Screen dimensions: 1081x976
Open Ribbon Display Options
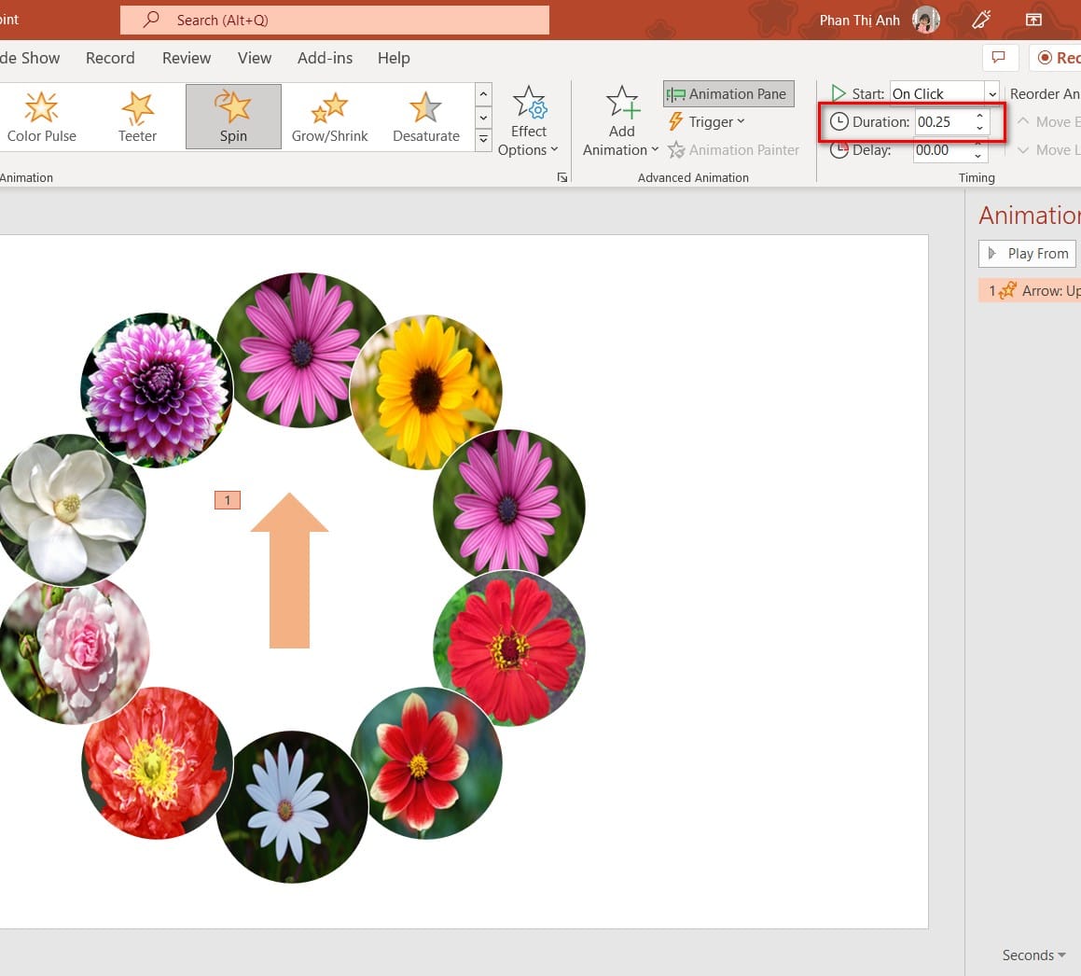(x=1033, y=20)
